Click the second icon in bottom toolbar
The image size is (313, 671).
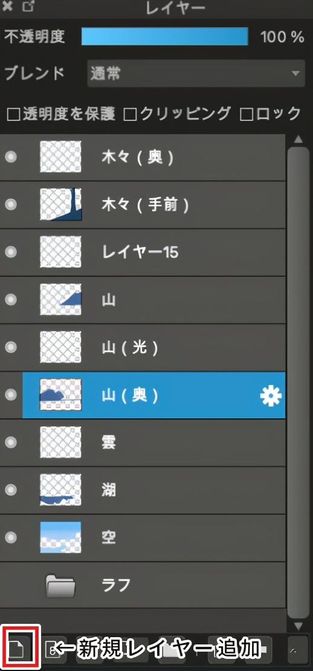[x=51, y=649]
